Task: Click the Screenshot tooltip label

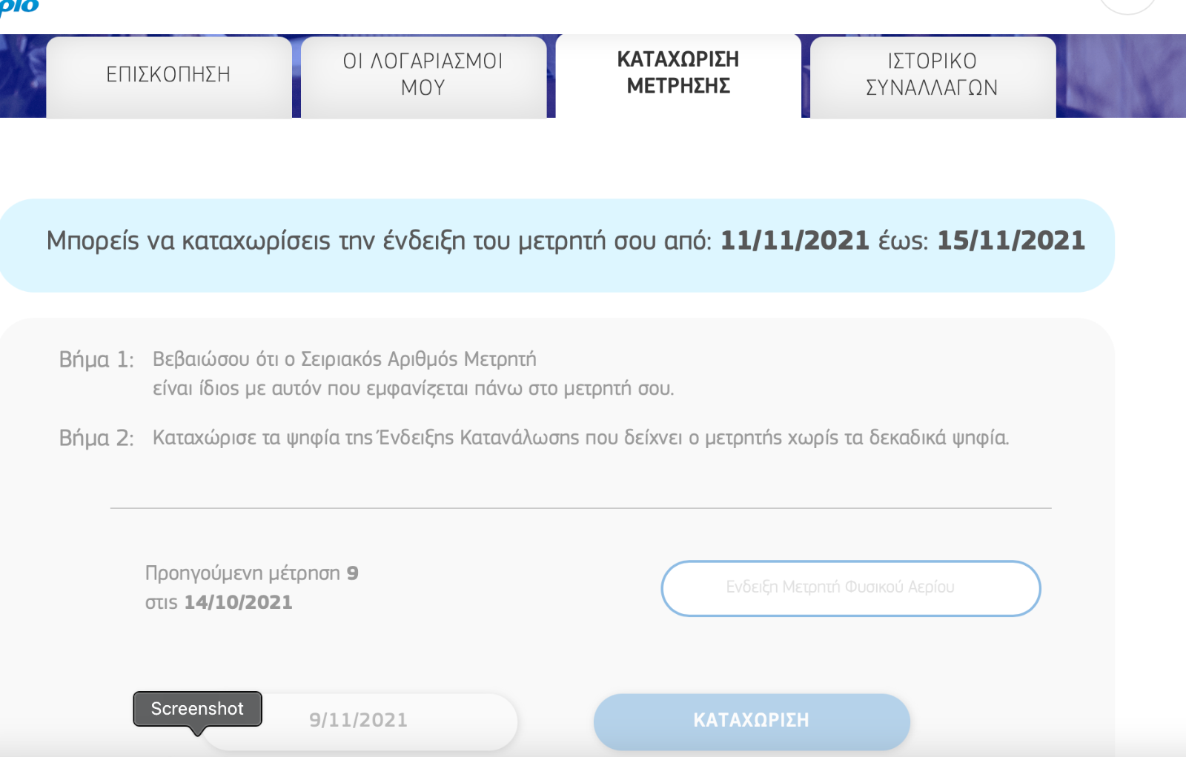Action: click(197, 709)
